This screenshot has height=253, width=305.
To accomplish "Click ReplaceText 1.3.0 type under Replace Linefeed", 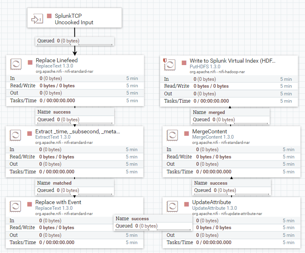I will tap(54, 66).
